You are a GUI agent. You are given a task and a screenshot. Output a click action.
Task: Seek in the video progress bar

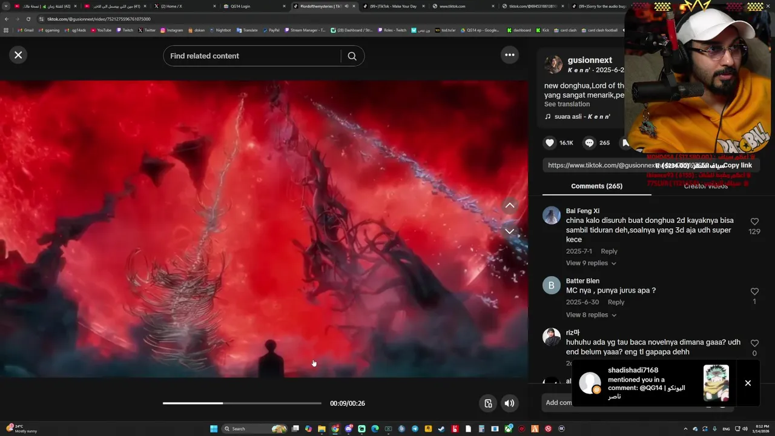[242, 403]
